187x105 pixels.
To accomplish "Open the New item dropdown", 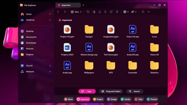I will [76, 12].
